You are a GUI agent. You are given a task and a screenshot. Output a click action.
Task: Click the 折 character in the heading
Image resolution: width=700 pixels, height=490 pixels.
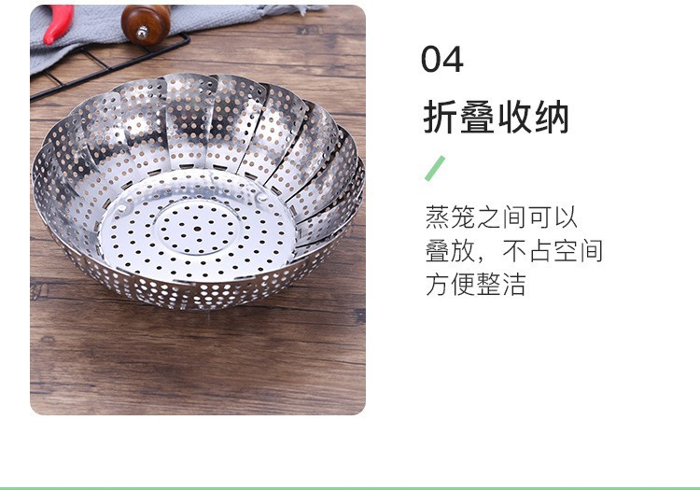tap(441, 117)
